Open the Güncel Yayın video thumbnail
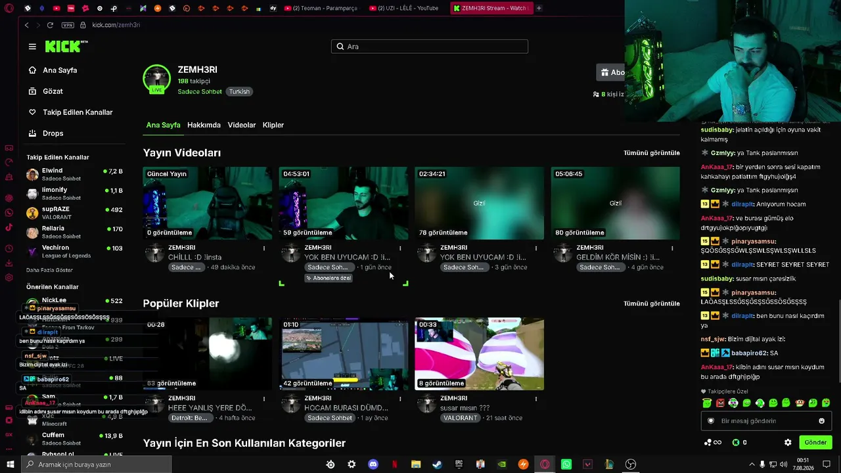Viewport: 841px width, 473px height. tap(208, 203)
